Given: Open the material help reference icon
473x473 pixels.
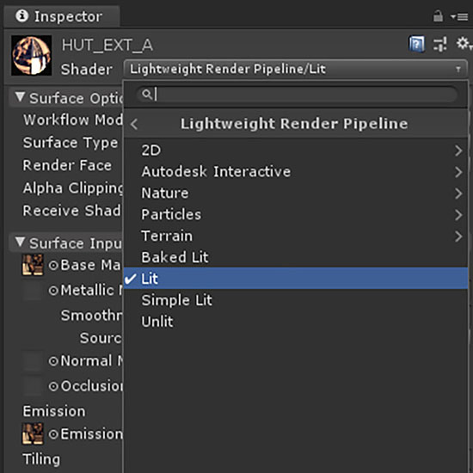Looking at the screenshot, I should click(417, 44).
